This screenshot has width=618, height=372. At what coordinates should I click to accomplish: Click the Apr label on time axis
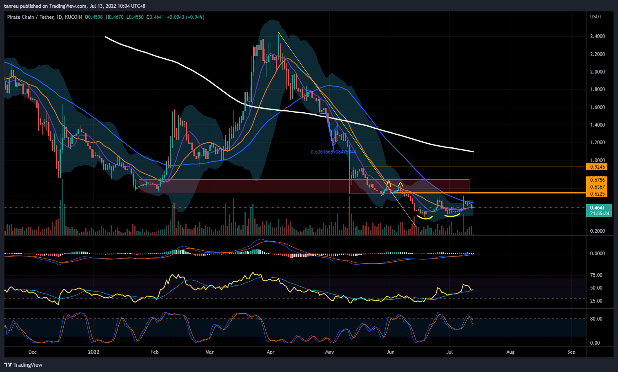click(270, 352)
